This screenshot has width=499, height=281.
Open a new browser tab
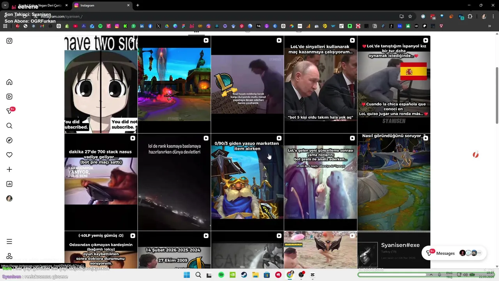click(138, 5)
